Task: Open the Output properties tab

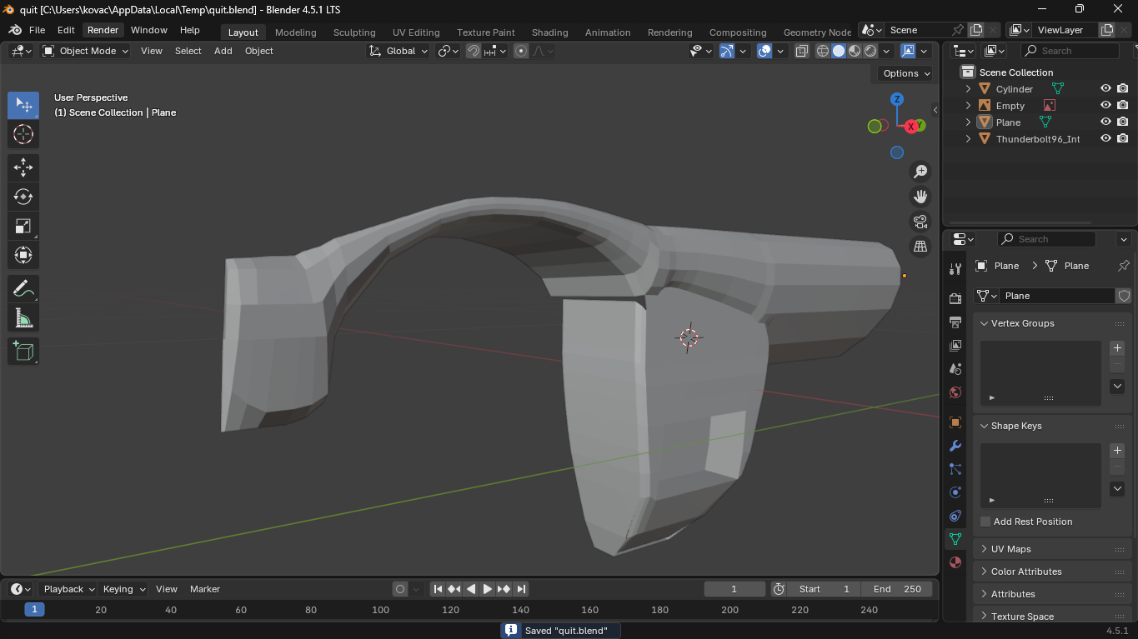Action: (955, 322)
